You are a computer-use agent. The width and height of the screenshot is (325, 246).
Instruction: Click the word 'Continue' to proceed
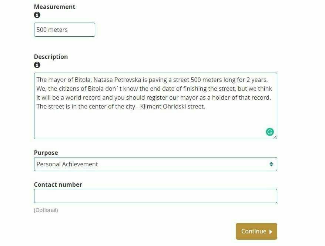254,232
